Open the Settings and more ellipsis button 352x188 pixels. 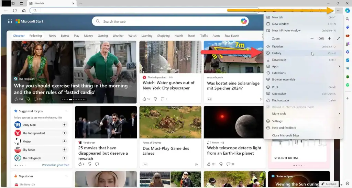[x=339, y=10]
